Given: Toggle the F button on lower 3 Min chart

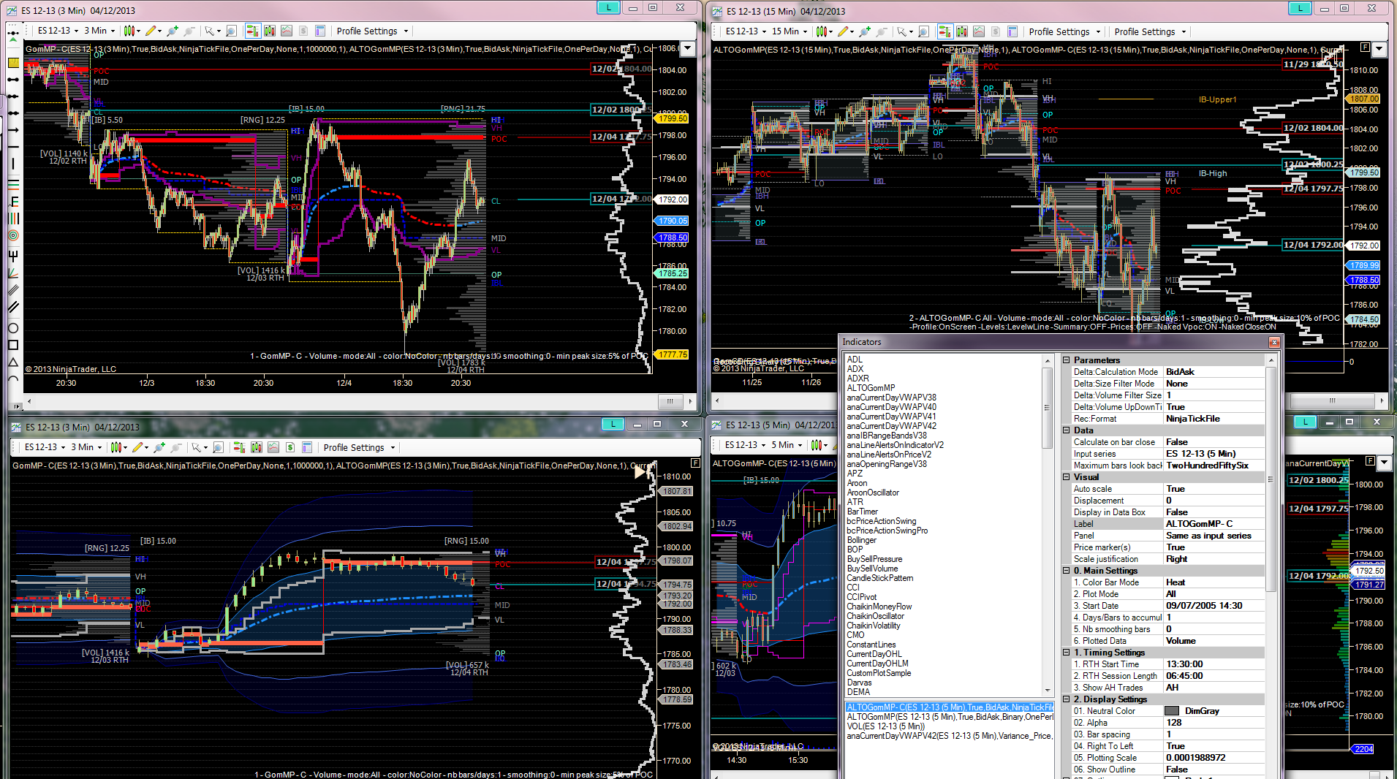Looking at the screenshot, I should [x=695, y=463].
